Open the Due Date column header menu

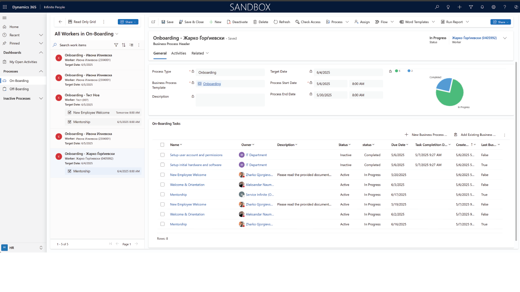400,145
